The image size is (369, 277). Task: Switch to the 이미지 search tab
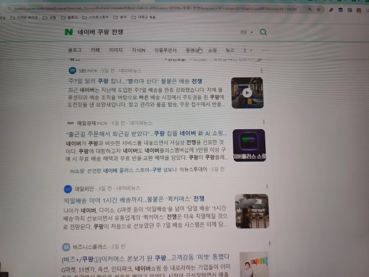point(116,50)
